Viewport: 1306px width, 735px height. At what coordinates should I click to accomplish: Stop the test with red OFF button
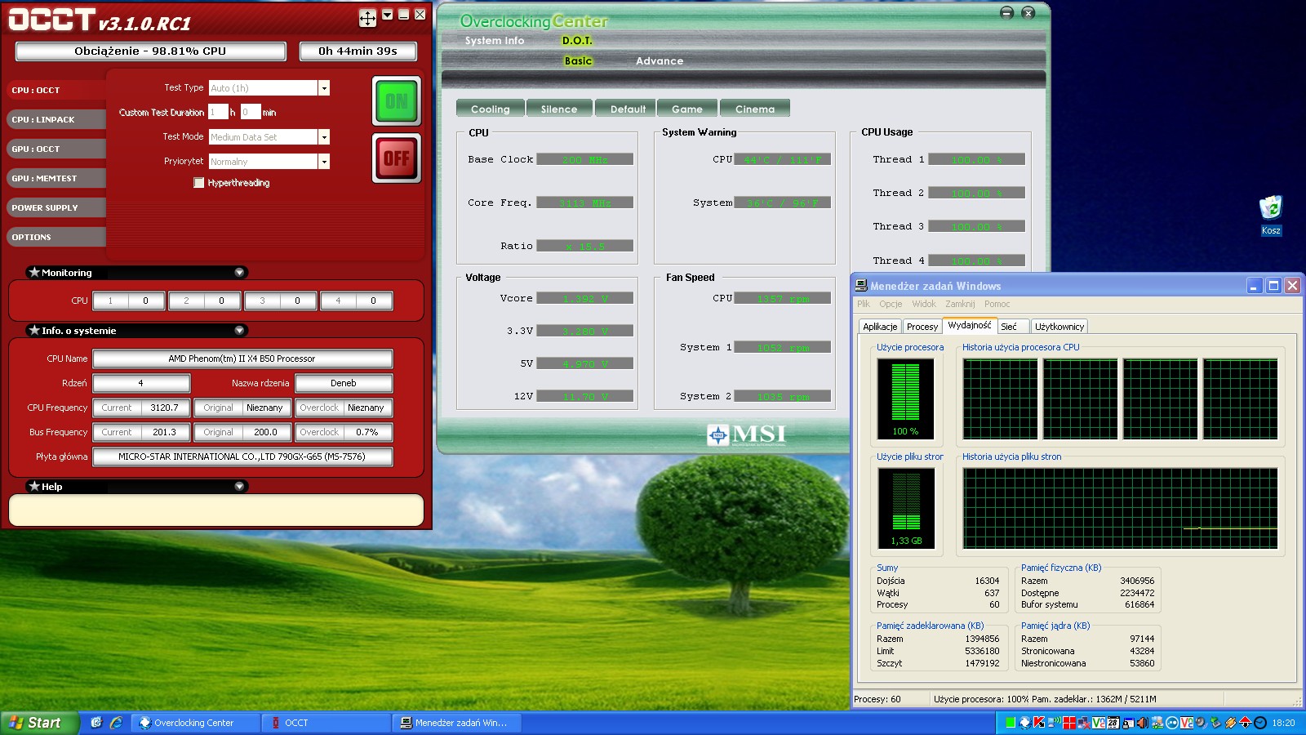(397, 158)
